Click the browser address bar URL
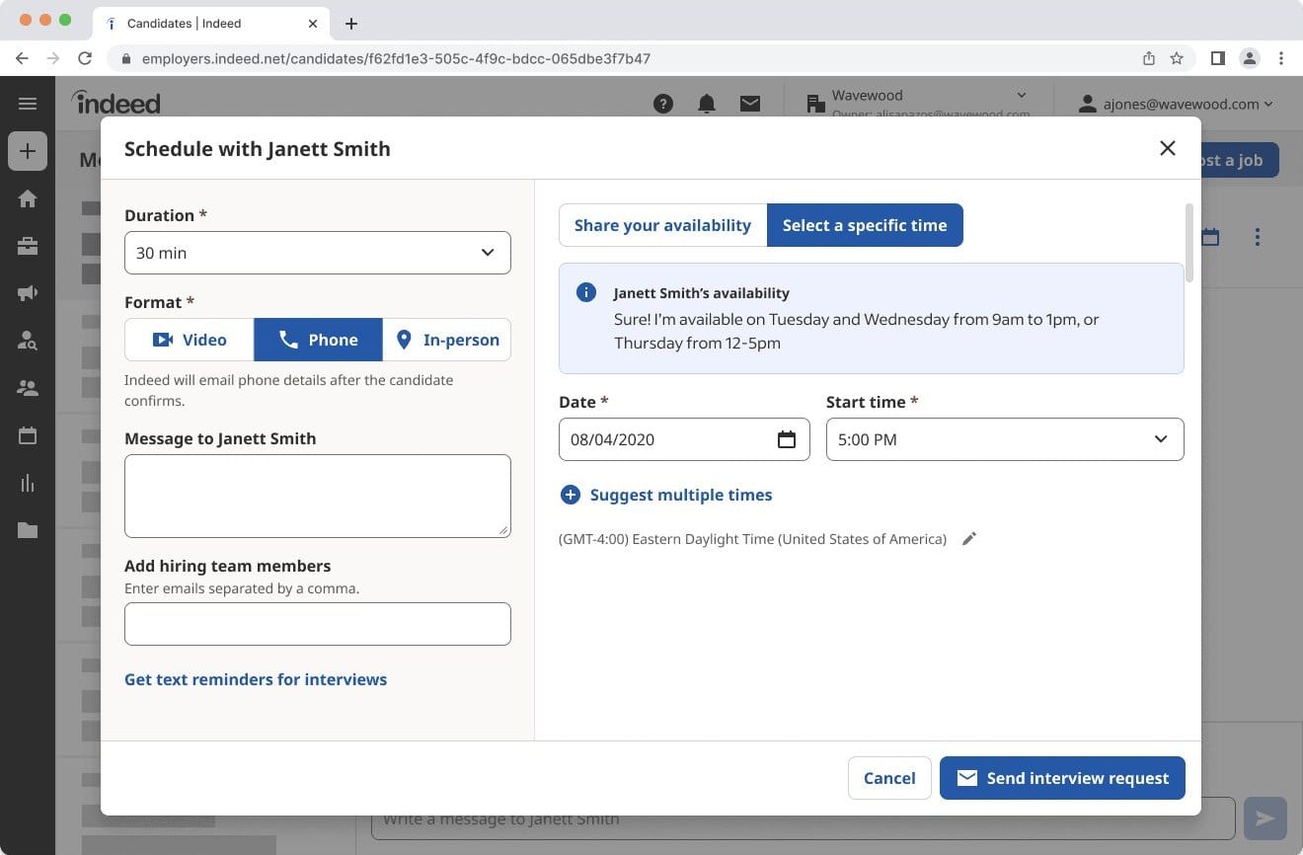Image resolution: width=1303 pixels, height=855 pixels. tap(396, 58)
